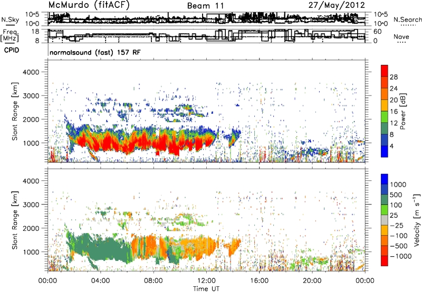Click Velocity colorbar segment between 500 and 1000
Image resolution: width=422 pixels, height=292 pixels.
[x=385, y=189]
